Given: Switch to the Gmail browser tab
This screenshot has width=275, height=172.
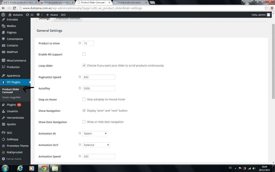Looking at the screenshot, I should click(x=20, y=2).
